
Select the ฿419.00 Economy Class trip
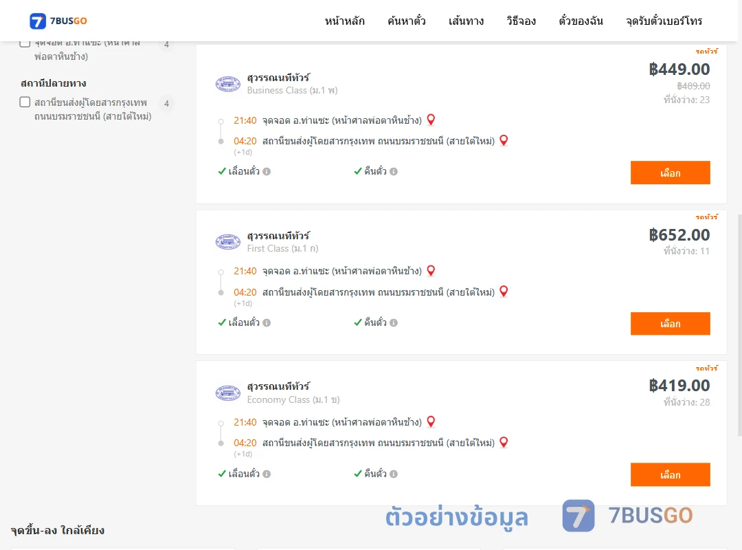pos(670,474)
